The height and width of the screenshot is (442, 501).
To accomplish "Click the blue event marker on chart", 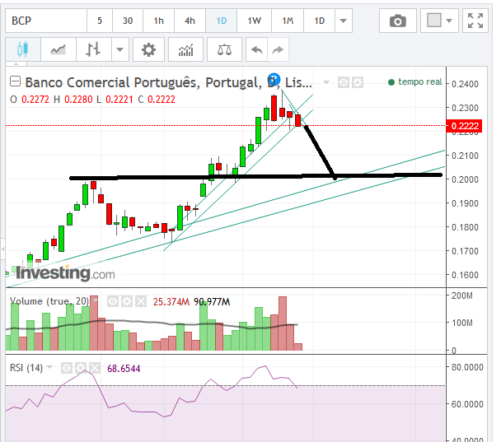I will [274, 79].
